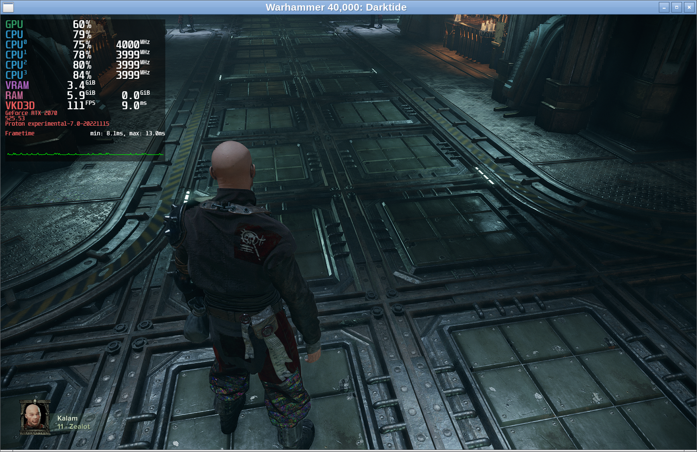The image size is (697, 452).
Task: Close the Darktide window
Action: point(689,7)
